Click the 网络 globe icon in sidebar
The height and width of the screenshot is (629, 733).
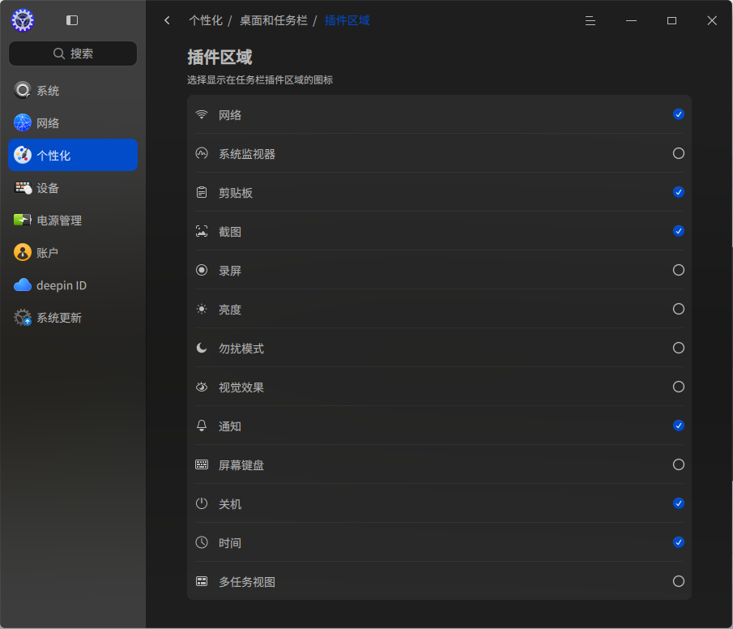pyautogui.click(x=23, y=122)
